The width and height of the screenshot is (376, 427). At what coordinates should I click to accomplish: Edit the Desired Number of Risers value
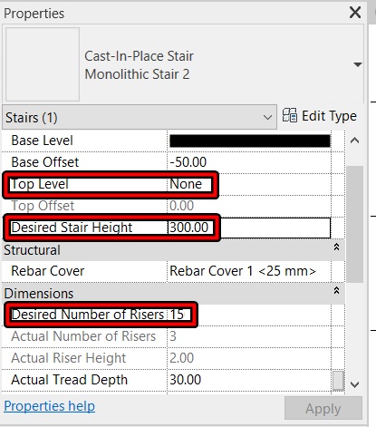tap(249, 315)
